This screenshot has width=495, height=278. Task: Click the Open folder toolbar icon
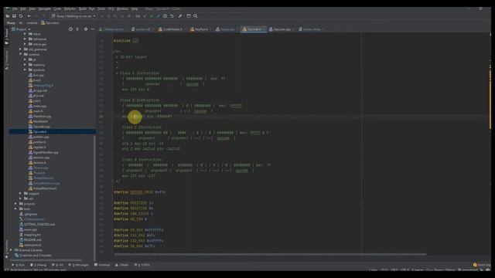point(8,16)
